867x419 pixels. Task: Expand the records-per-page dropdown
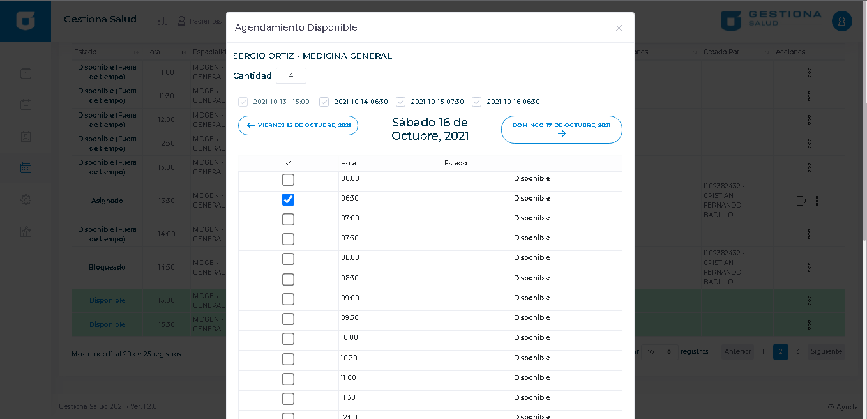pos(660,352)
